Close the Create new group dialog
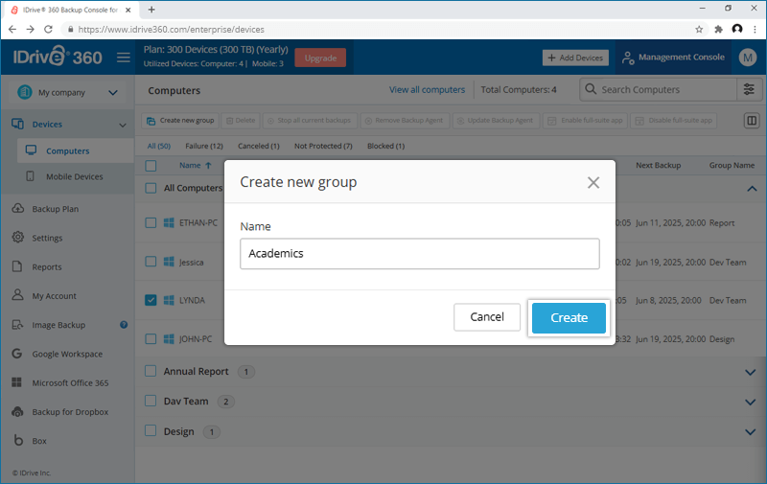Image resolution: width=767 pixels, height=484 pixels. point(593,182)
